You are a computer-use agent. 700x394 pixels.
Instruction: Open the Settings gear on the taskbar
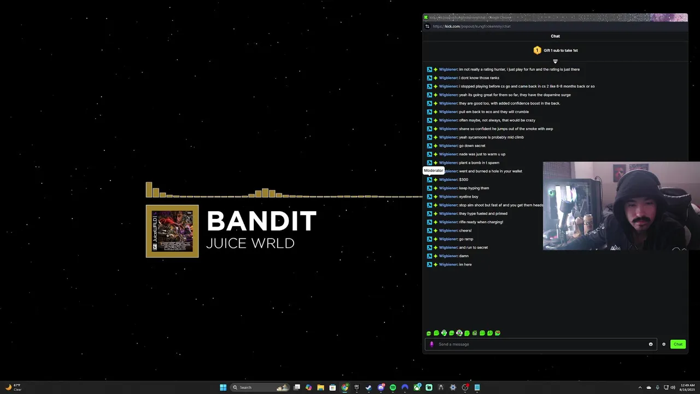pos(453,387)
